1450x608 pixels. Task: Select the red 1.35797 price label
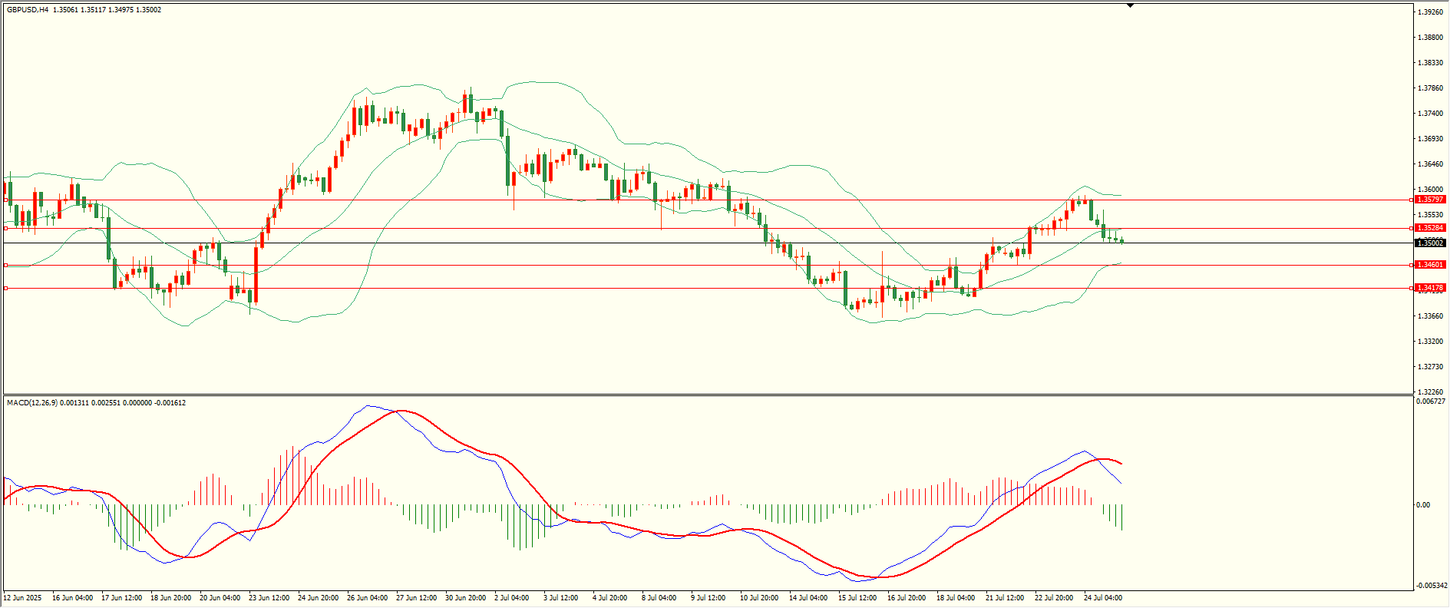click(x=1430, y=200)
